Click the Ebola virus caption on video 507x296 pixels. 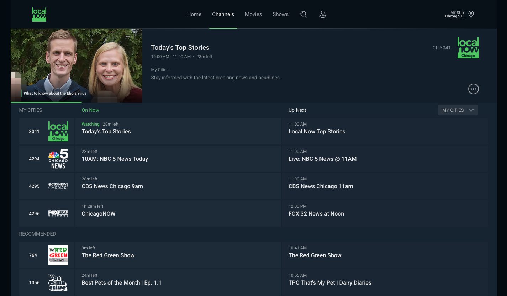click(55, 93)
